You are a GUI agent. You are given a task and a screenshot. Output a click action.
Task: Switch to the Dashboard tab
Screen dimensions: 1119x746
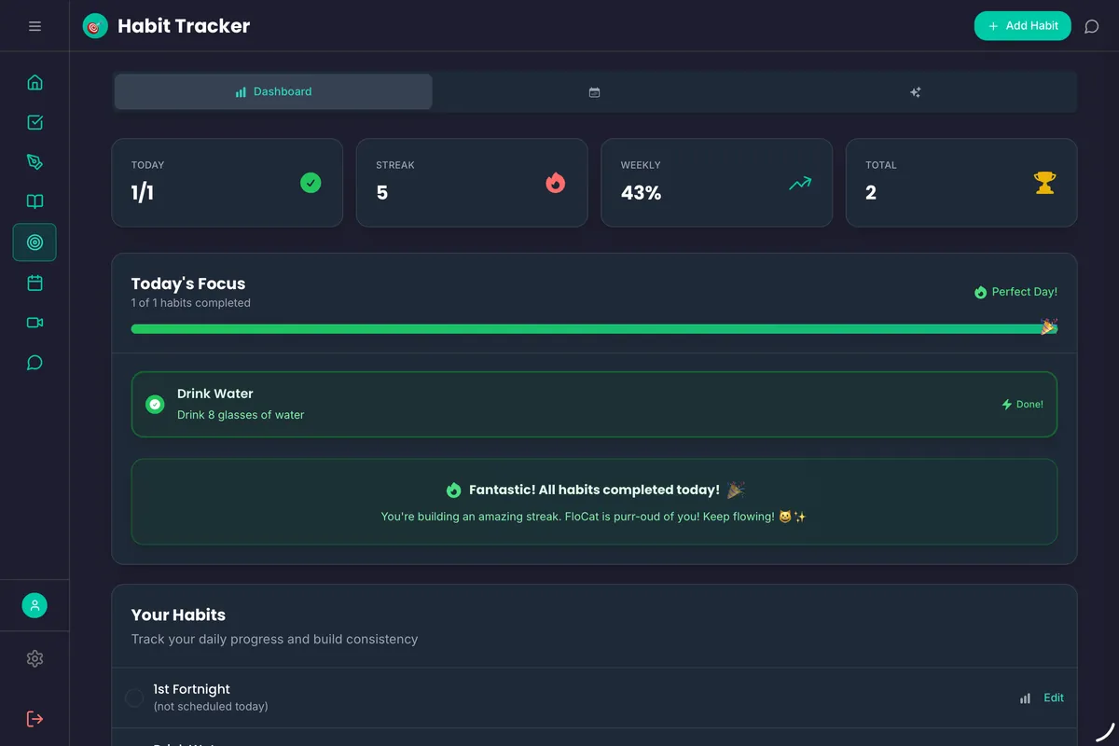273,91
